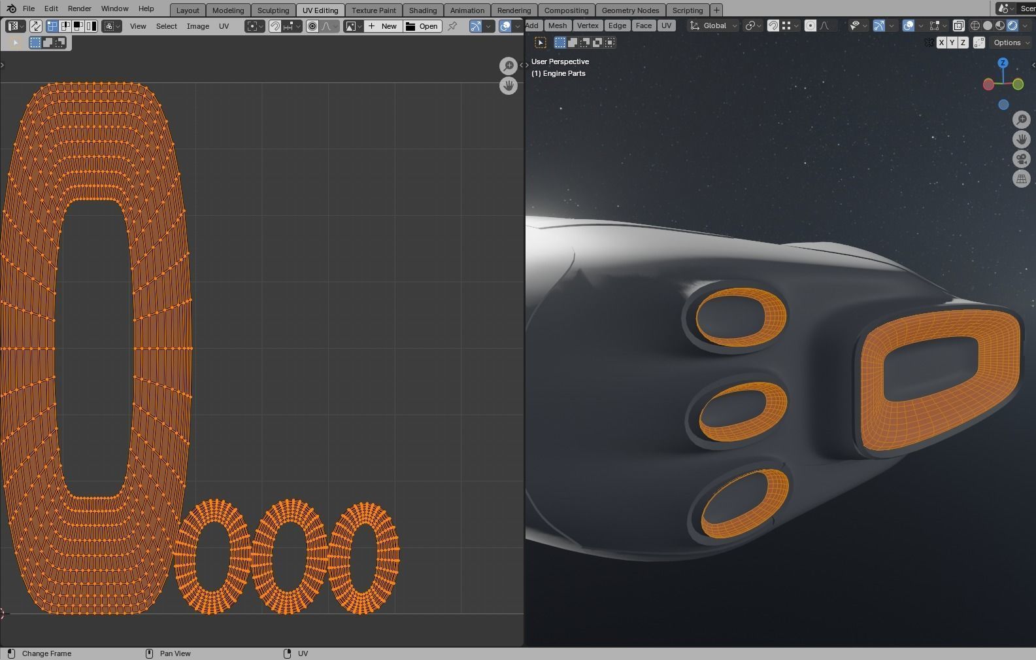Viewport: 1036px width, 660px height.
Task: Toggle Y axis mesh symmetry
Action: [952, 43]
